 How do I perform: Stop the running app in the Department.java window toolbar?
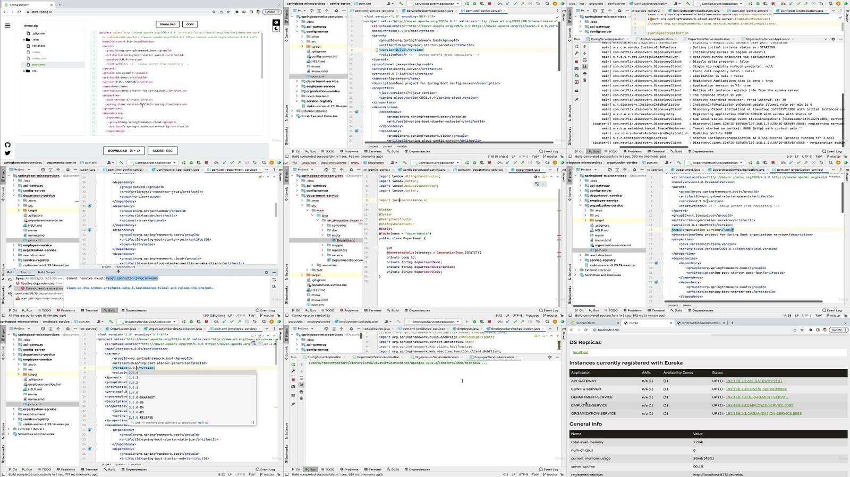coord(489,163)
